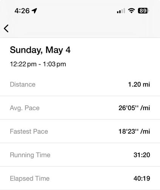
Task: Select the 18'23'' /mi fastest pace value
Action: 134,131
